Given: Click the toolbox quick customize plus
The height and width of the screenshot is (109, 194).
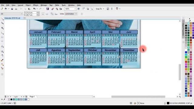Looking at the screenshot, I should pos(2,74).
